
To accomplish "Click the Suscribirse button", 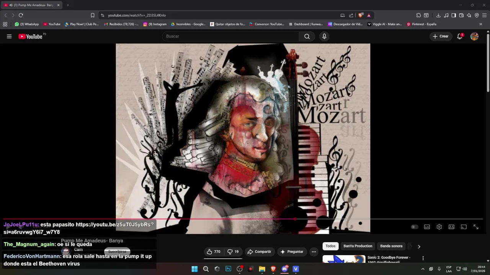I will (x=117, y=252).
